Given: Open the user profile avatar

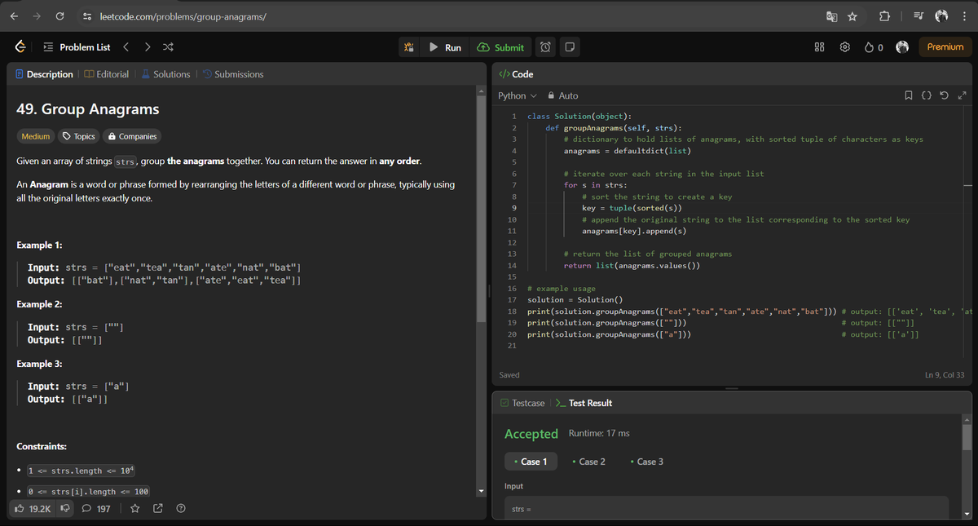Looking at the screenshot, I should [x=903, y=47].
